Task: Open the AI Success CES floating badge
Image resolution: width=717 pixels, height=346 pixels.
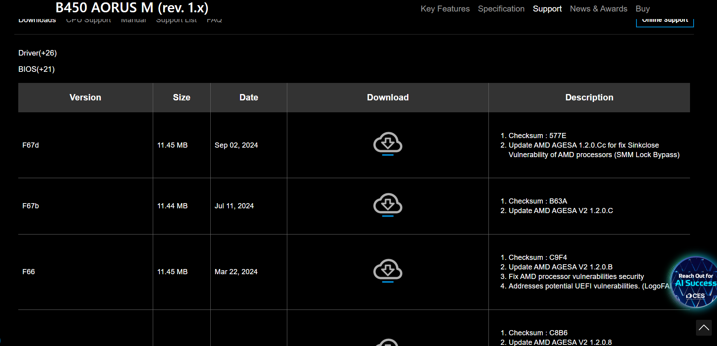Action: (x=695, y=283)
